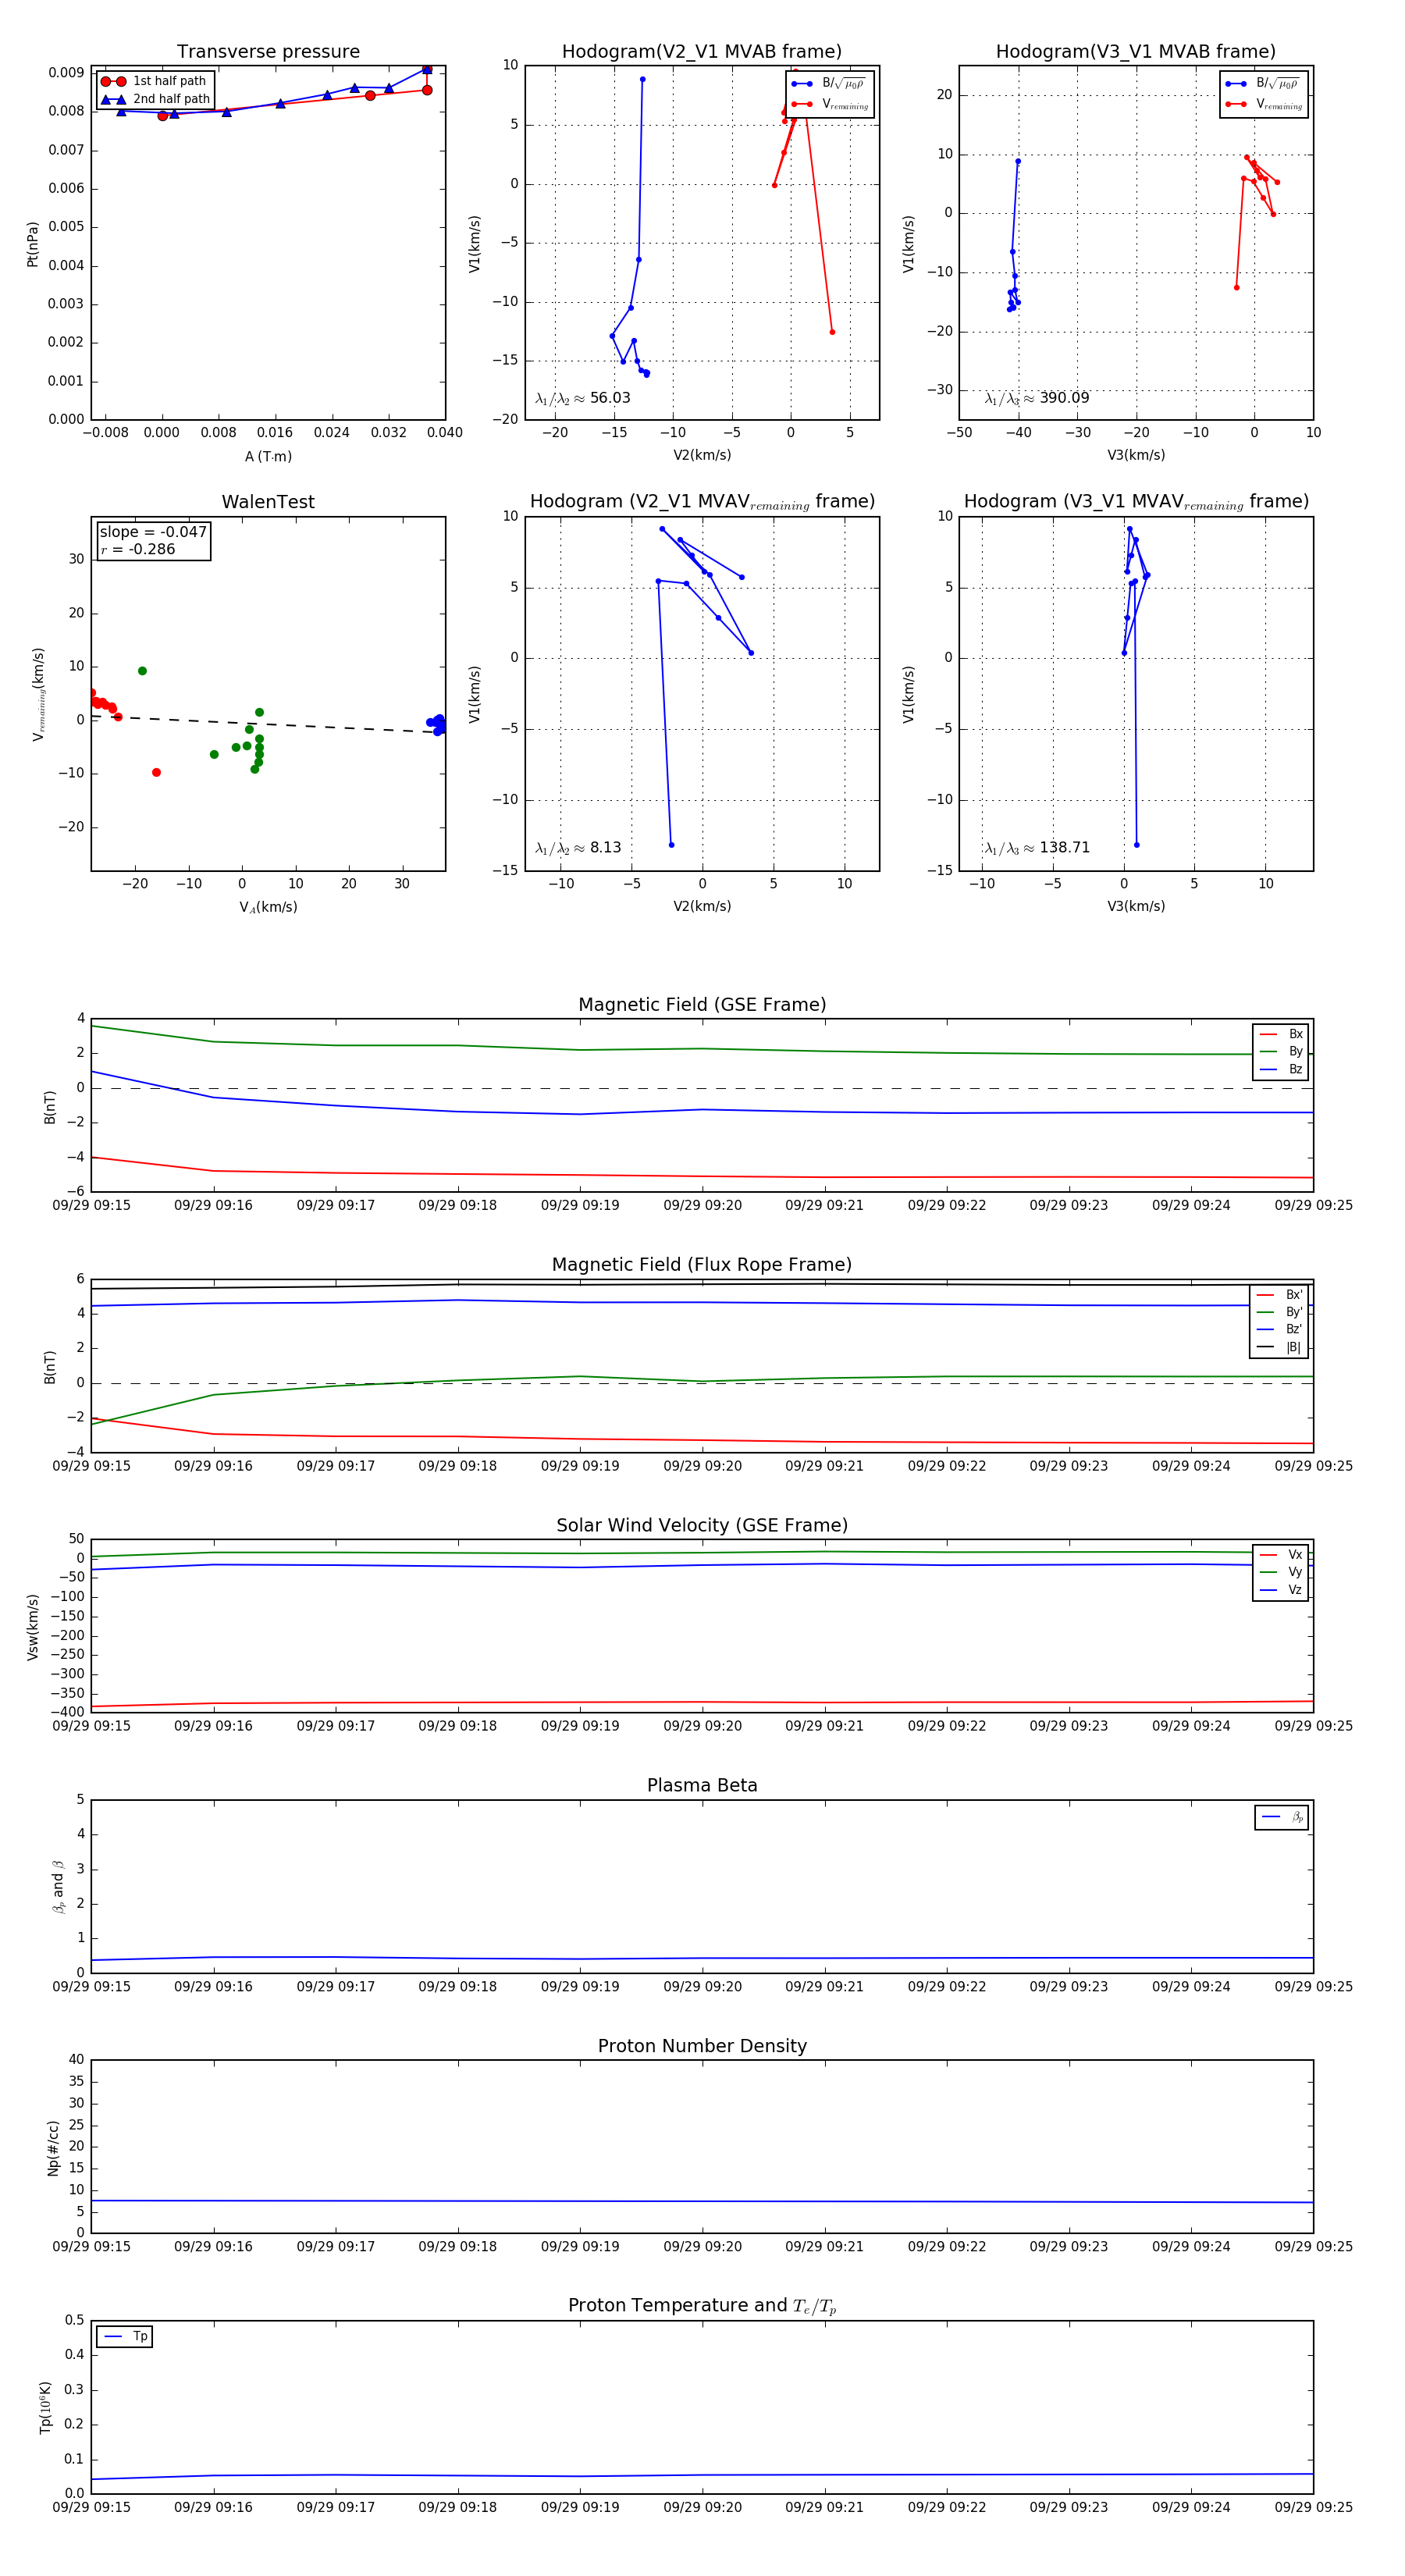
Task: Select "Bx'" legend entry in flux rope plot
Action: (x=1279, y=1295)
